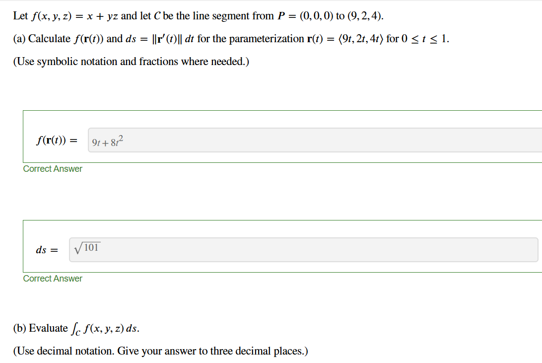Click inside the ds answer box next to √101

(199, 249)
